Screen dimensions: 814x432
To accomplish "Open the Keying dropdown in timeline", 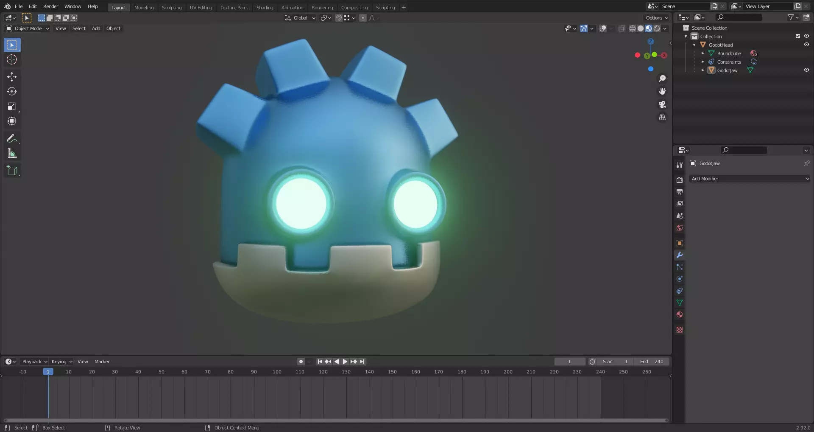I will coord(61,362).
